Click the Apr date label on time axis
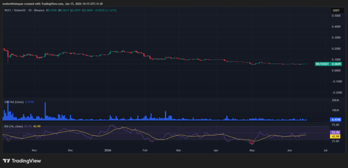This screenshot has width=348, height=168. pyautogui.click(x=216, y=150)
